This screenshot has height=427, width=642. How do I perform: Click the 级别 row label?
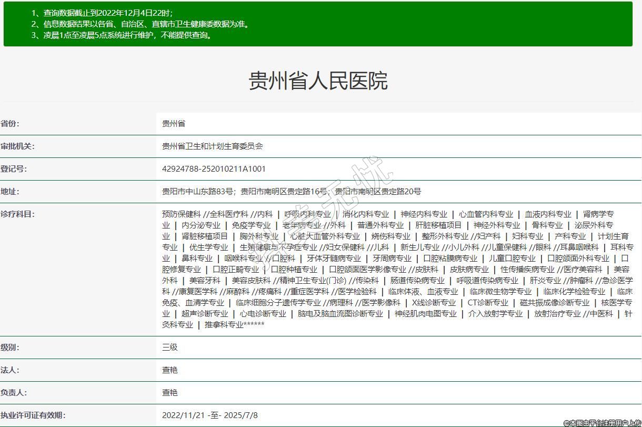coord(10,347)
